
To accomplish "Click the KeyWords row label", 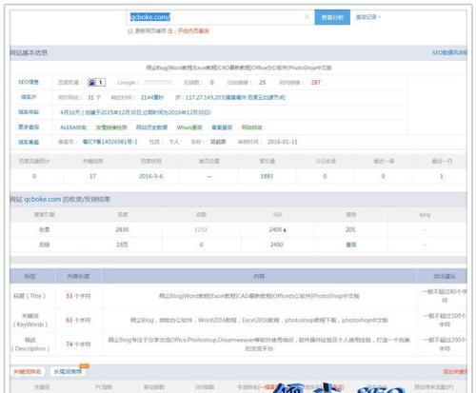I will pos(30,320).
